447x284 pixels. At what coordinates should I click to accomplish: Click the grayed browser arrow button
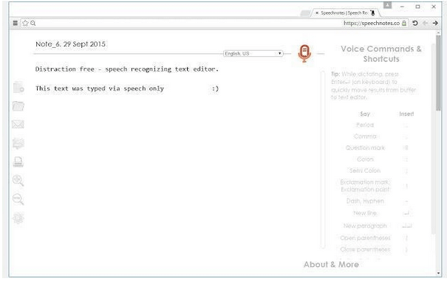point(425,23)
